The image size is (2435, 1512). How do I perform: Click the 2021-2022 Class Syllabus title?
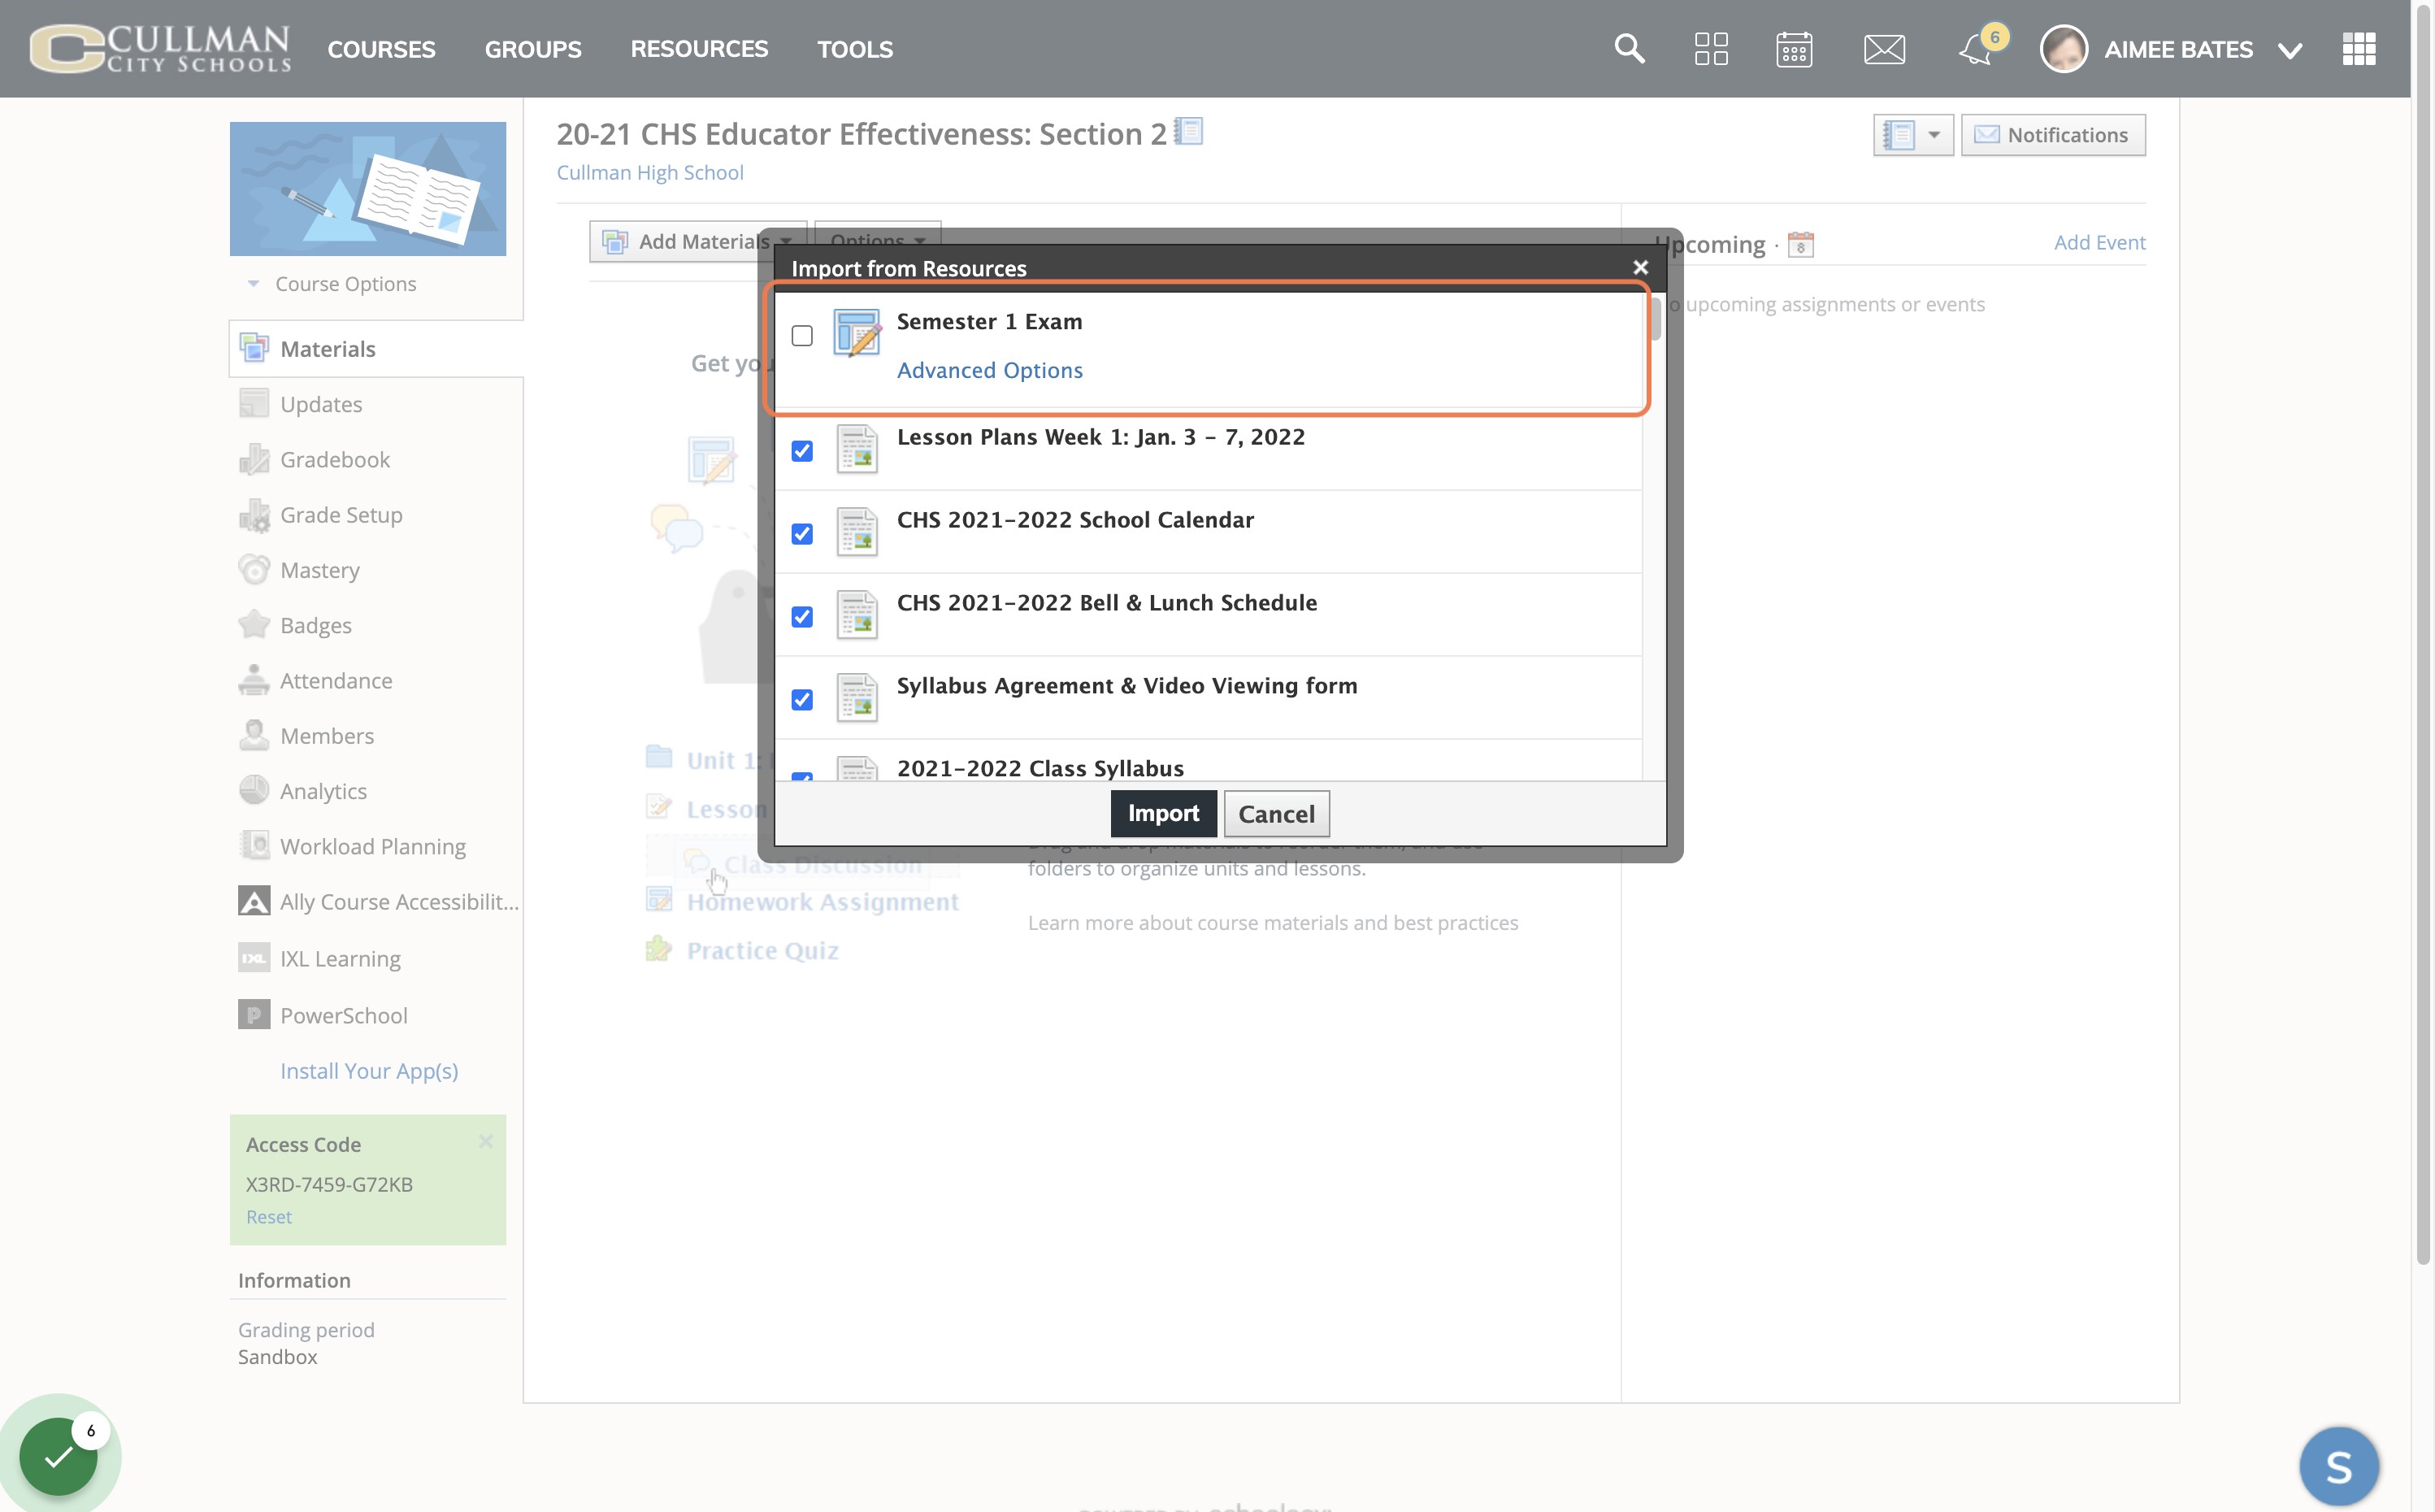click(1040, 768)
